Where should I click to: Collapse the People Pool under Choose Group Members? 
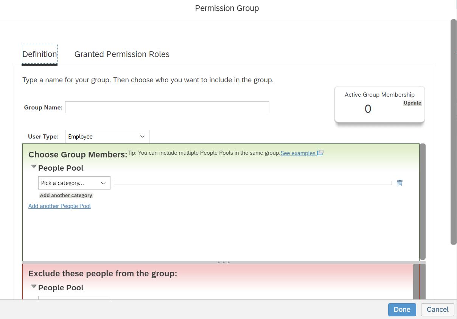point(34,166)
